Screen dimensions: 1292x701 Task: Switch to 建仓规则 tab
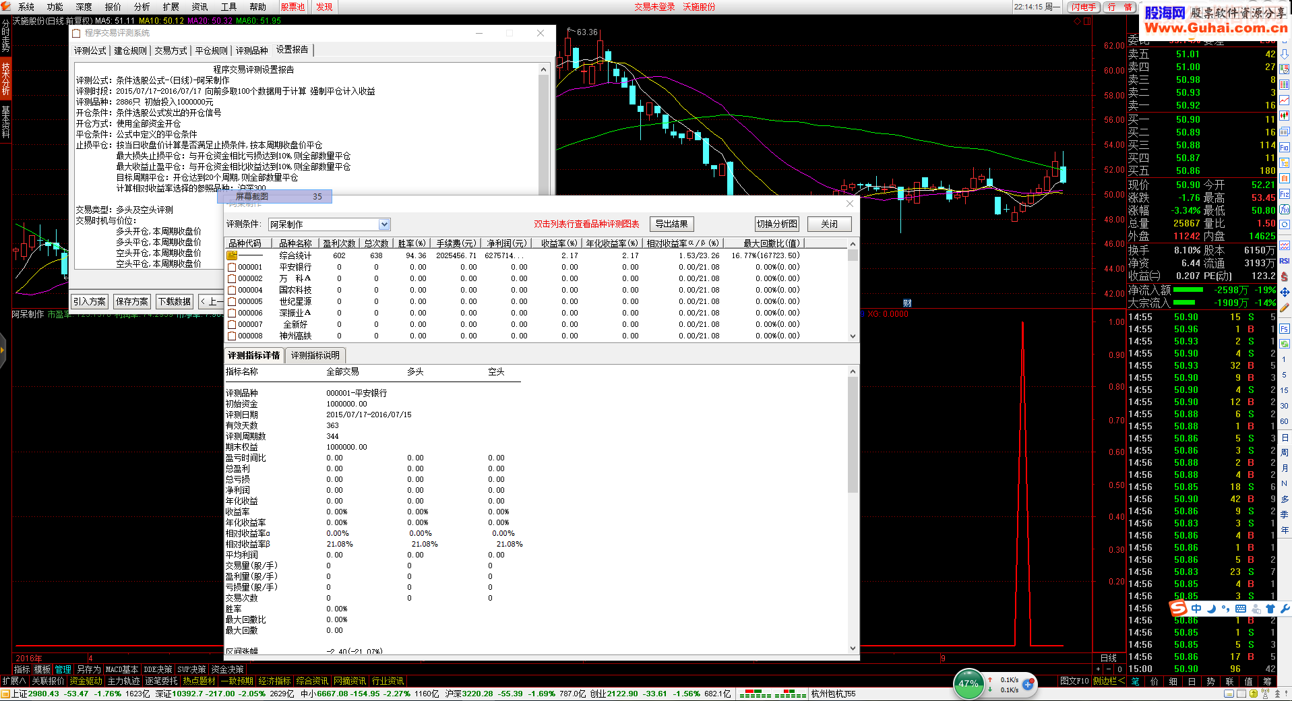click(130, 51)
